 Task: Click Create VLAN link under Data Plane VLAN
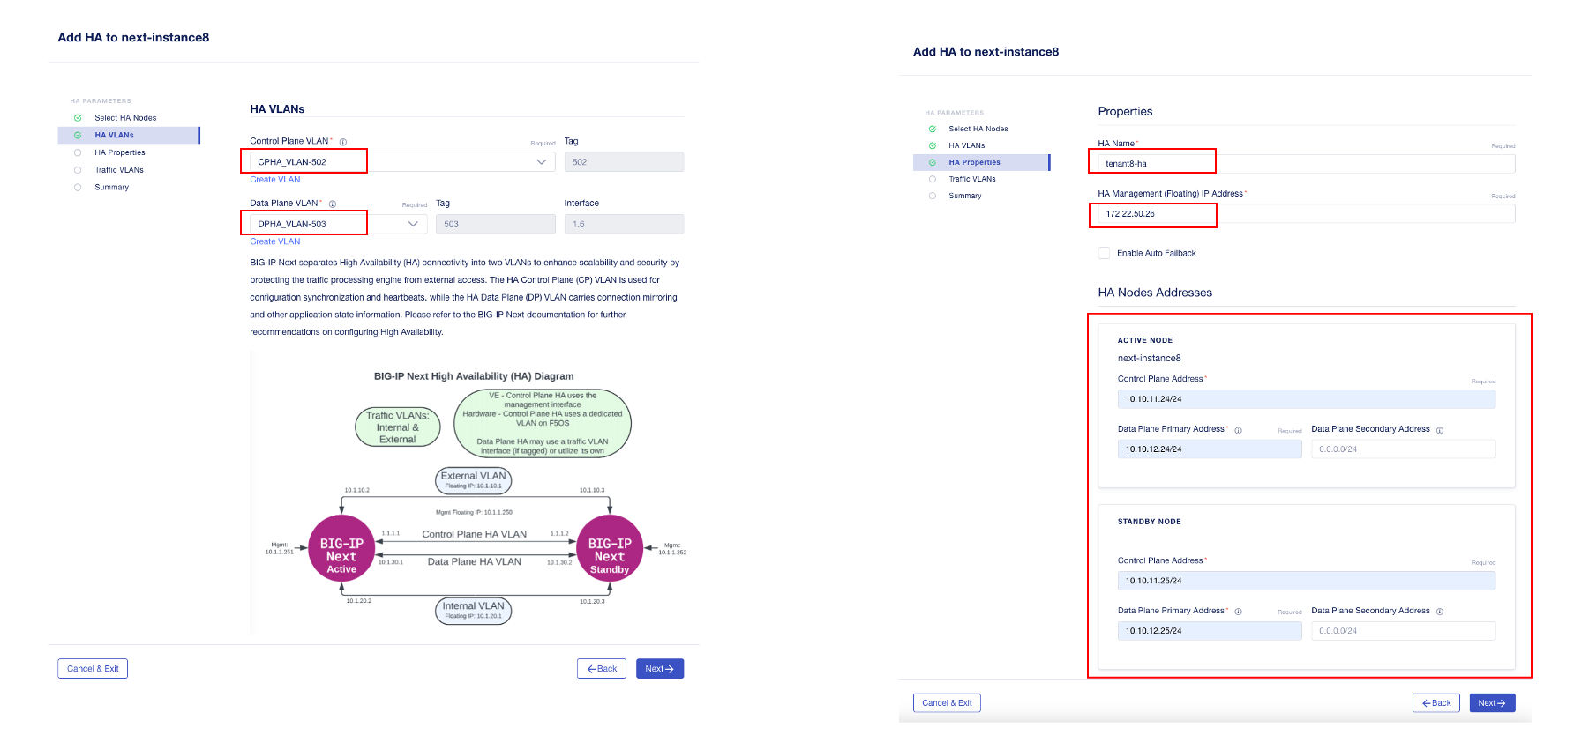pos(274,241)
